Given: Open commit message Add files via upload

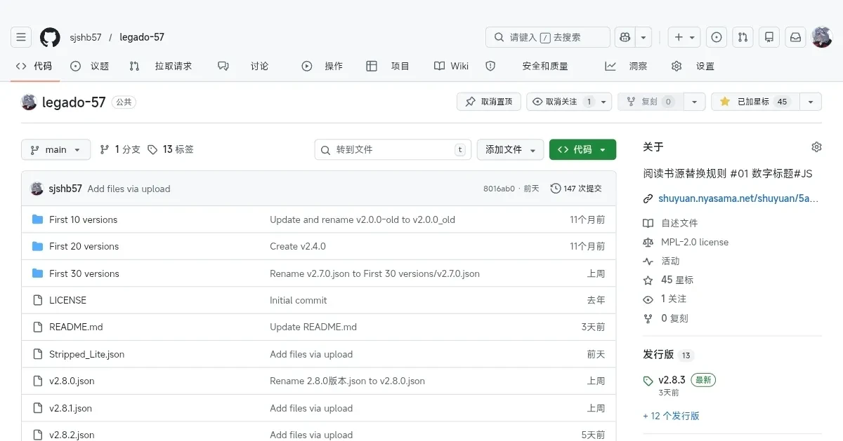Looking at the screenshot, I should pos(129,189).
